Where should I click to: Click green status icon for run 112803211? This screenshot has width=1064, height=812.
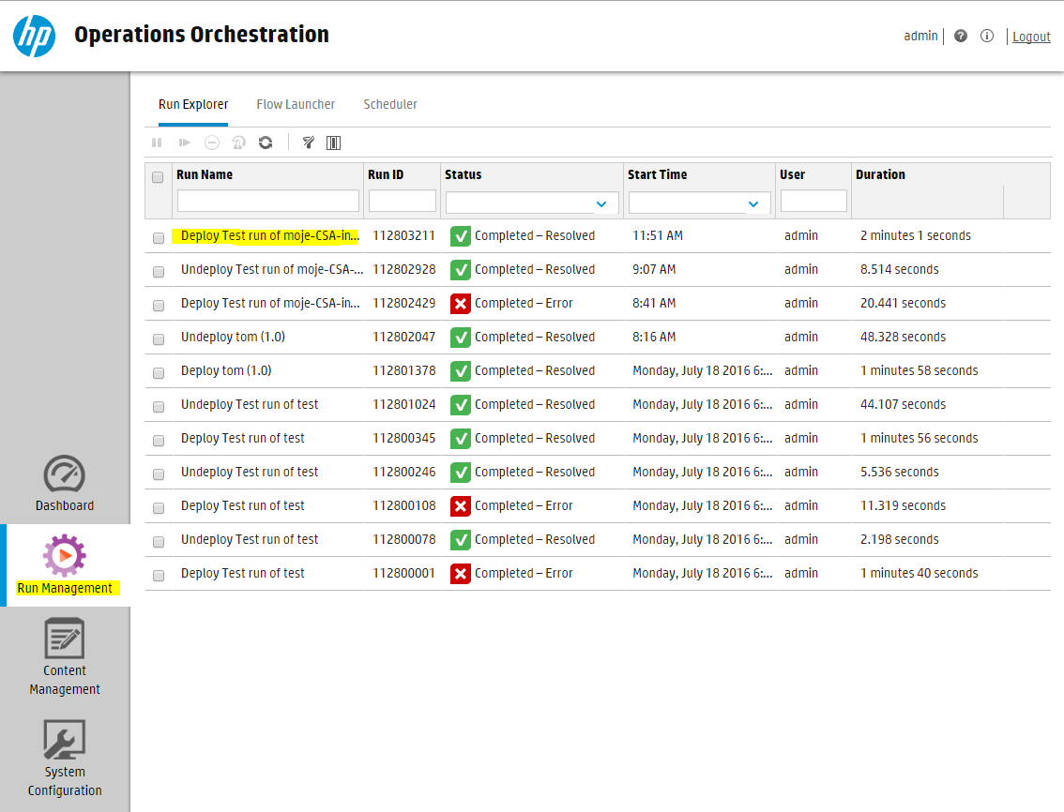(461, 236)
